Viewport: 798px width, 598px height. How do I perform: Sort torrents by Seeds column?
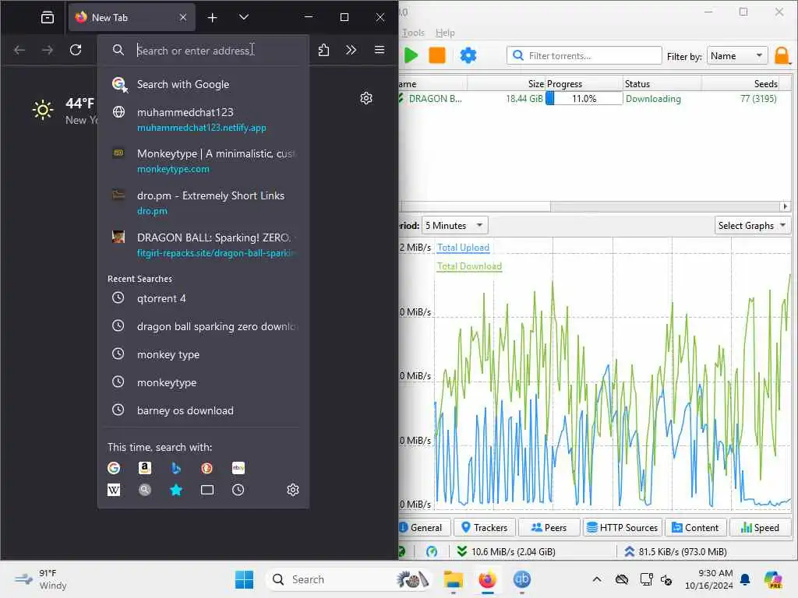tap(747, 83)
